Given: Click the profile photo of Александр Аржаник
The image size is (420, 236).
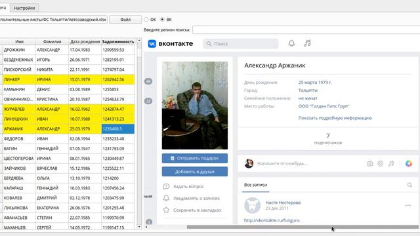Looking at the screenshot, I should click(x=195, y=106).
